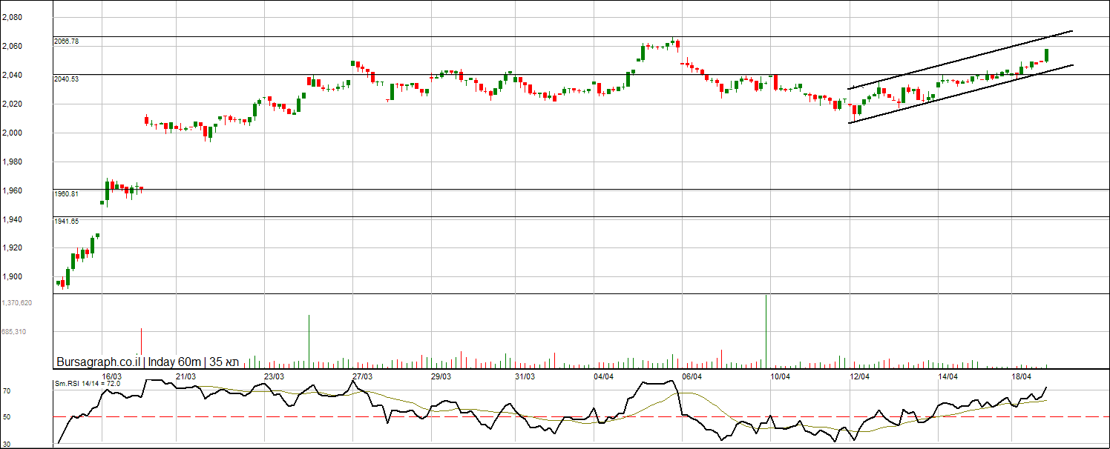This screenshot has width=1110, height=449.
Task: Click the 10/04 date marker
Action: 779,376
